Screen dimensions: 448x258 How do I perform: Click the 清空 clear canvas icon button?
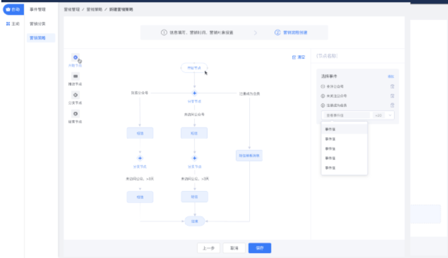pyautogui.click(x=298, y=57)
